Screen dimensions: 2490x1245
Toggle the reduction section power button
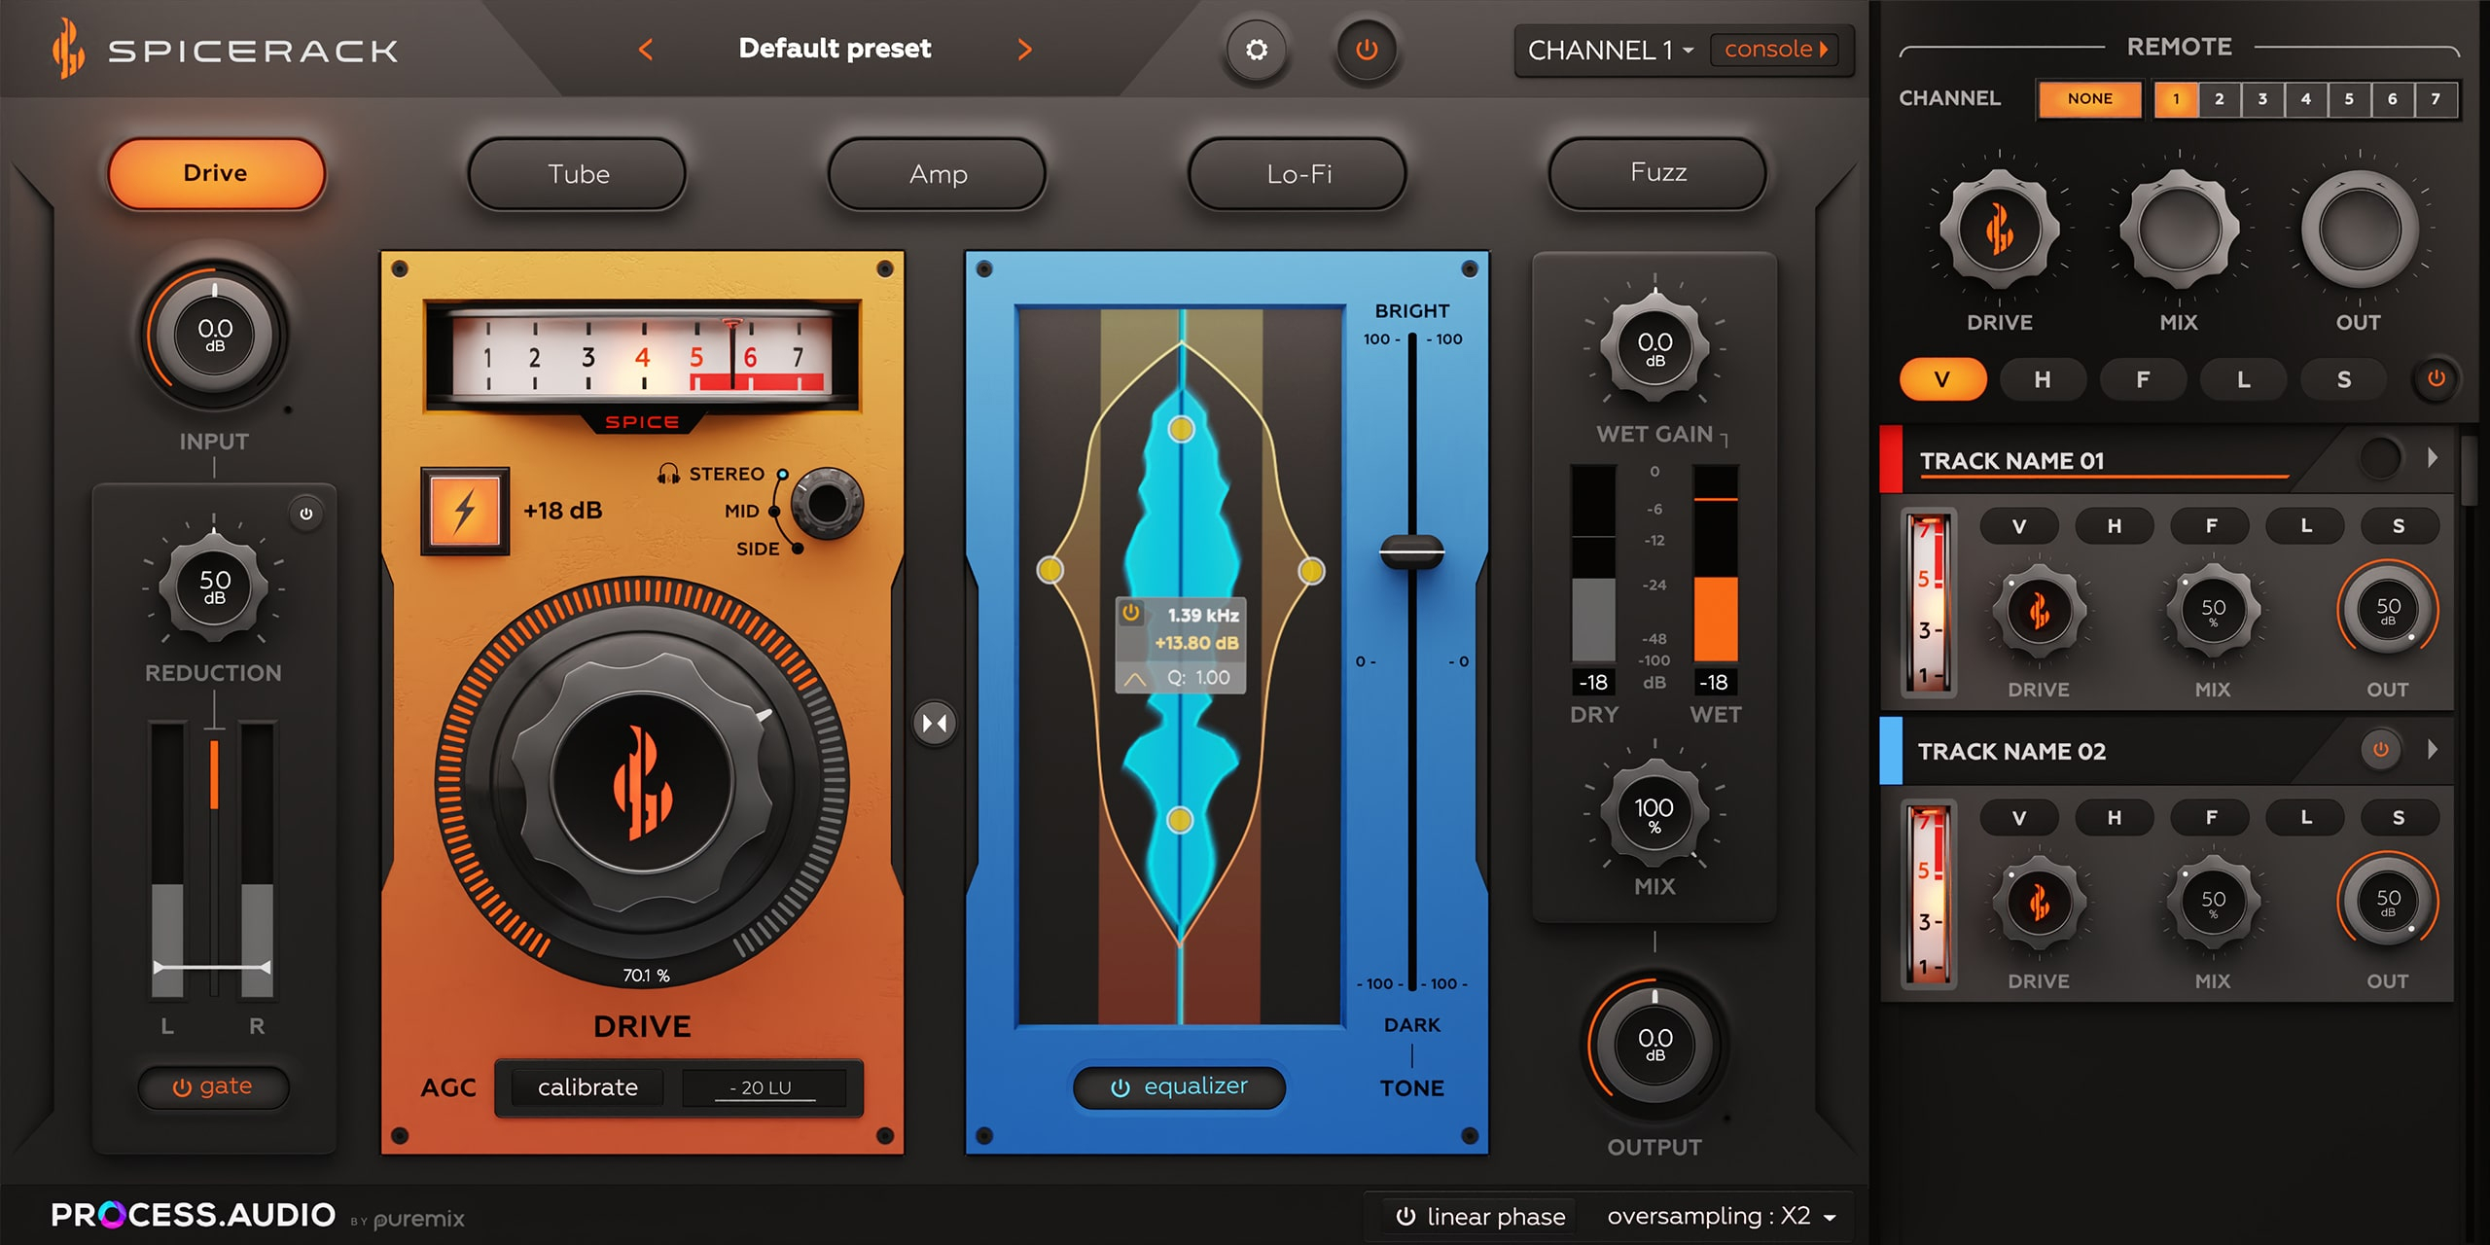[306, 514]
